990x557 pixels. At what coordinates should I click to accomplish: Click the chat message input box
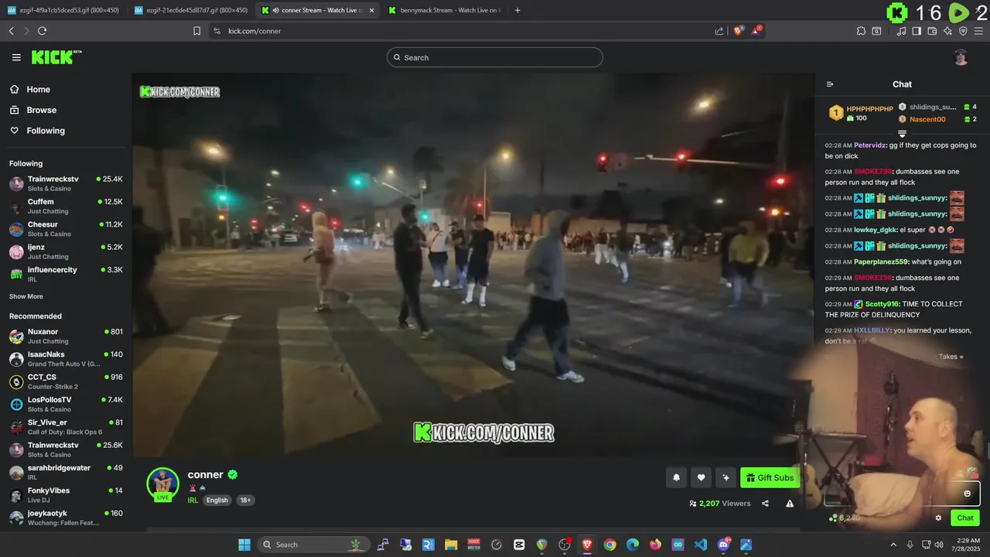pos(901,494)
